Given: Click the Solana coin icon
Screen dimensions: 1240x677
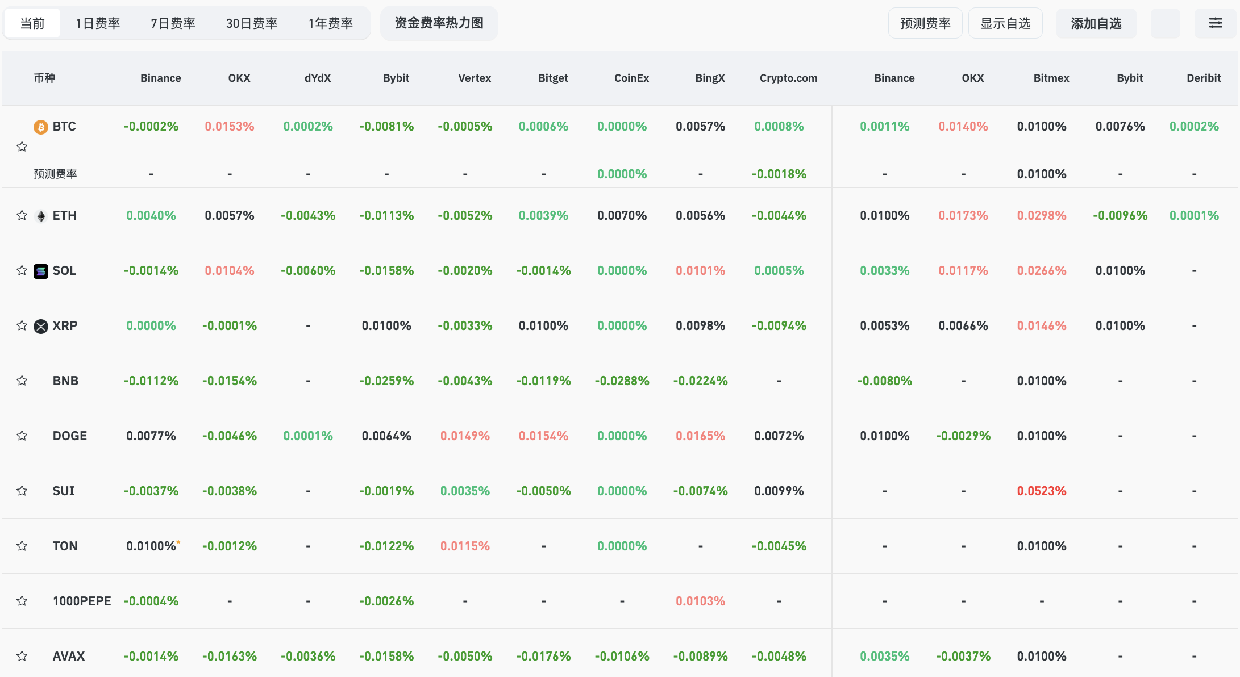Looking at the screenshot, I should tap(41, 271).
